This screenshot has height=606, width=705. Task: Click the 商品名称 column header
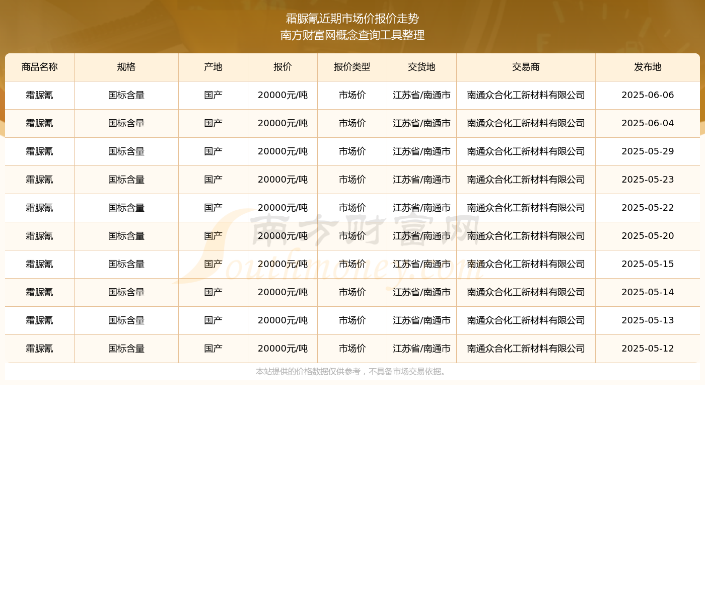pos(40,67)
